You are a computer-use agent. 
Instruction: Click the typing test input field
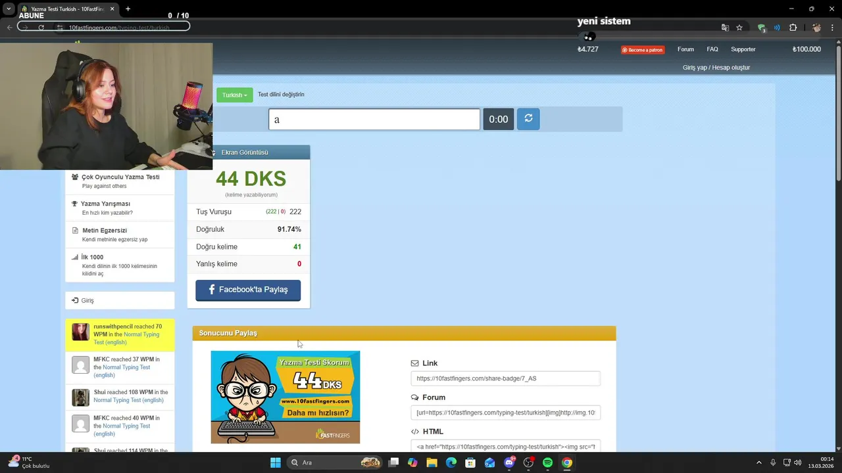(x=374, y=119)
